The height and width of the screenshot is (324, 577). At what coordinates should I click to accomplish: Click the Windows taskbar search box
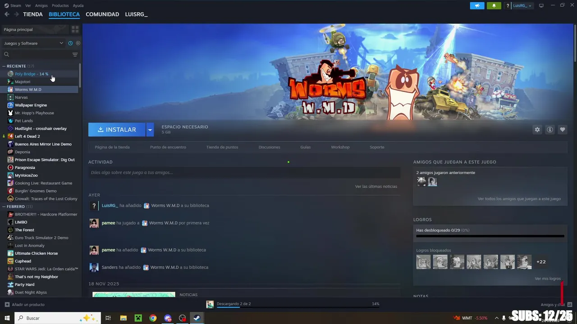(58, 318)
